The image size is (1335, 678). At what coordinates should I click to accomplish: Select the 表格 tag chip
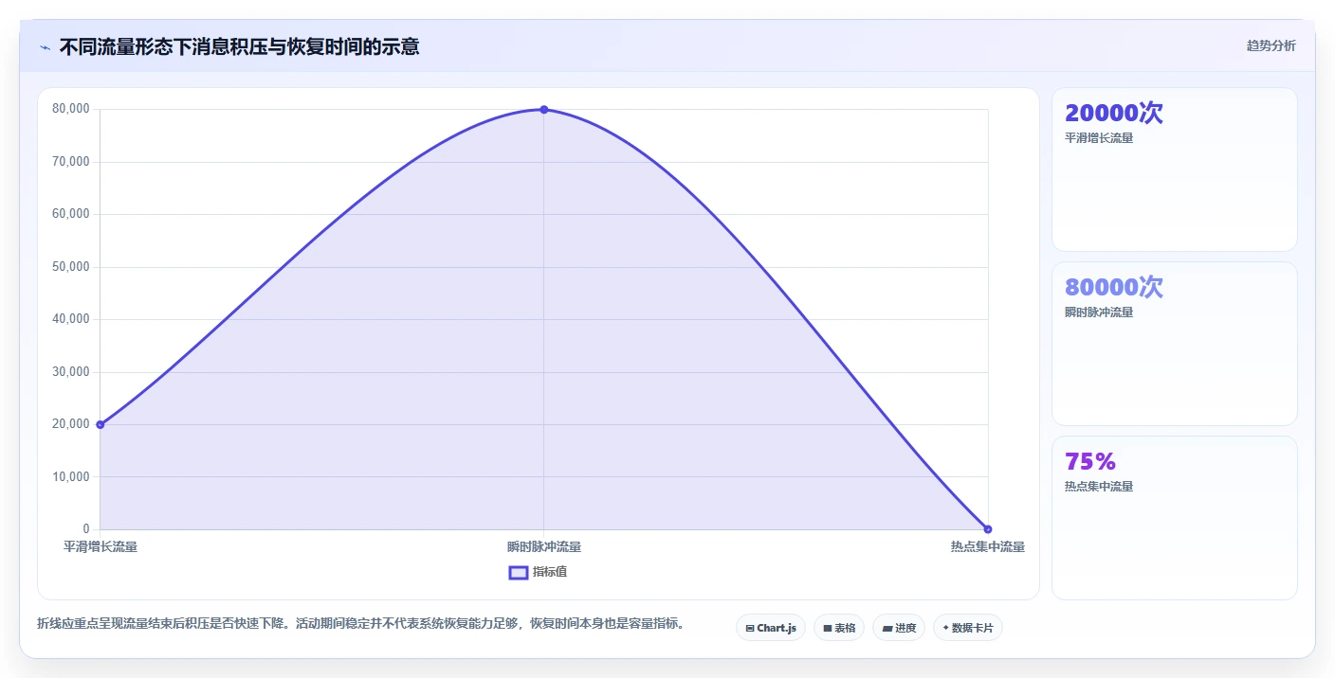coord(839,628)
